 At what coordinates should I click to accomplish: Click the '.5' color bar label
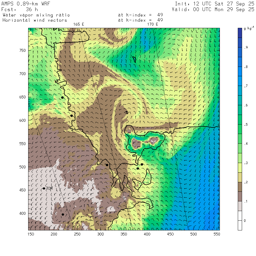(246, 125)
